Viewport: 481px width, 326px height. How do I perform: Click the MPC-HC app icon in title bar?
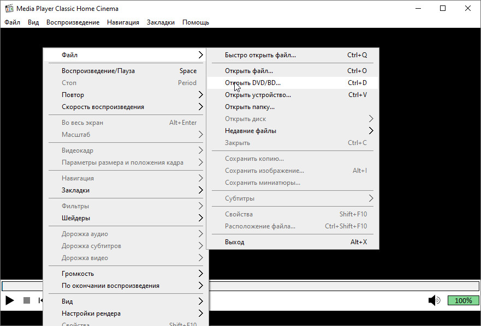[9, 9]
